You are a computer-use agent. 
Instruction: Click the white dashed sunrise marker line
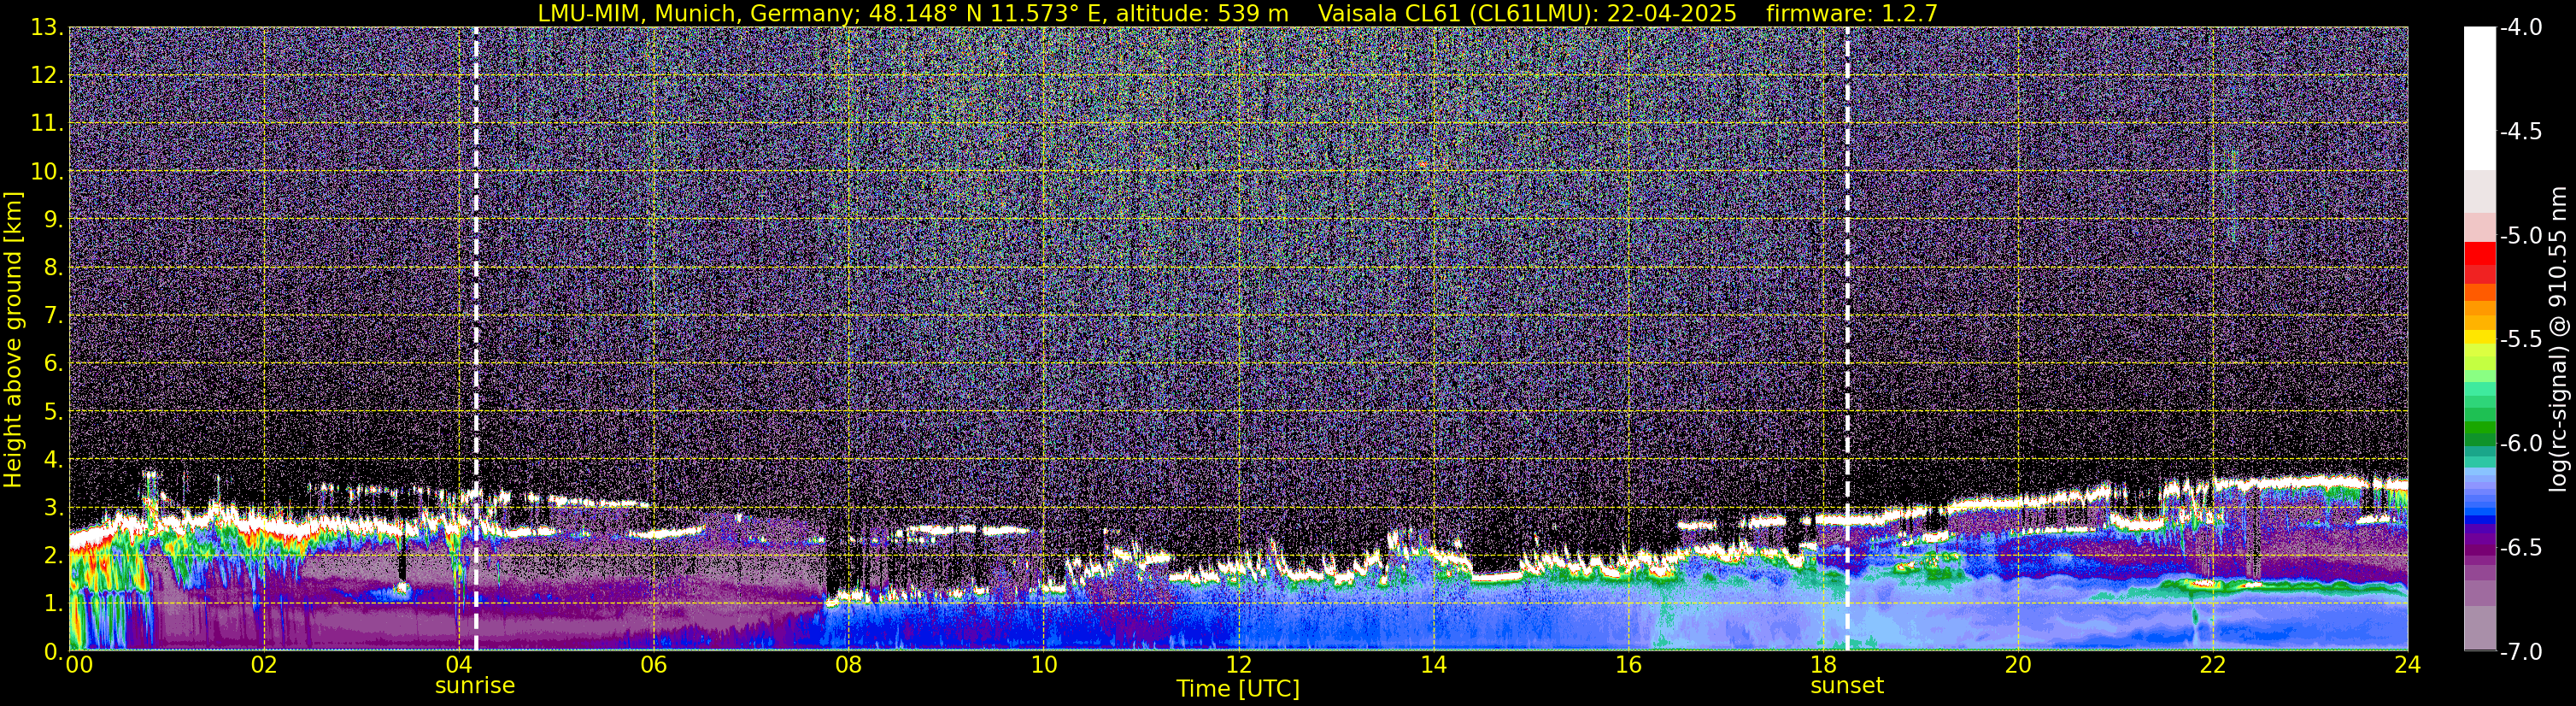[476, 339]
